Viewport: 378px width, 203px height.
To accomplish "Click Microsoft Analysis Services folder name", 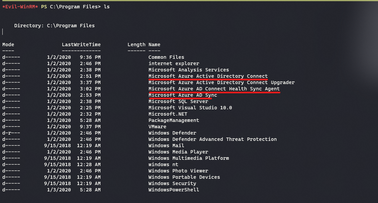I will coord(189,70).
